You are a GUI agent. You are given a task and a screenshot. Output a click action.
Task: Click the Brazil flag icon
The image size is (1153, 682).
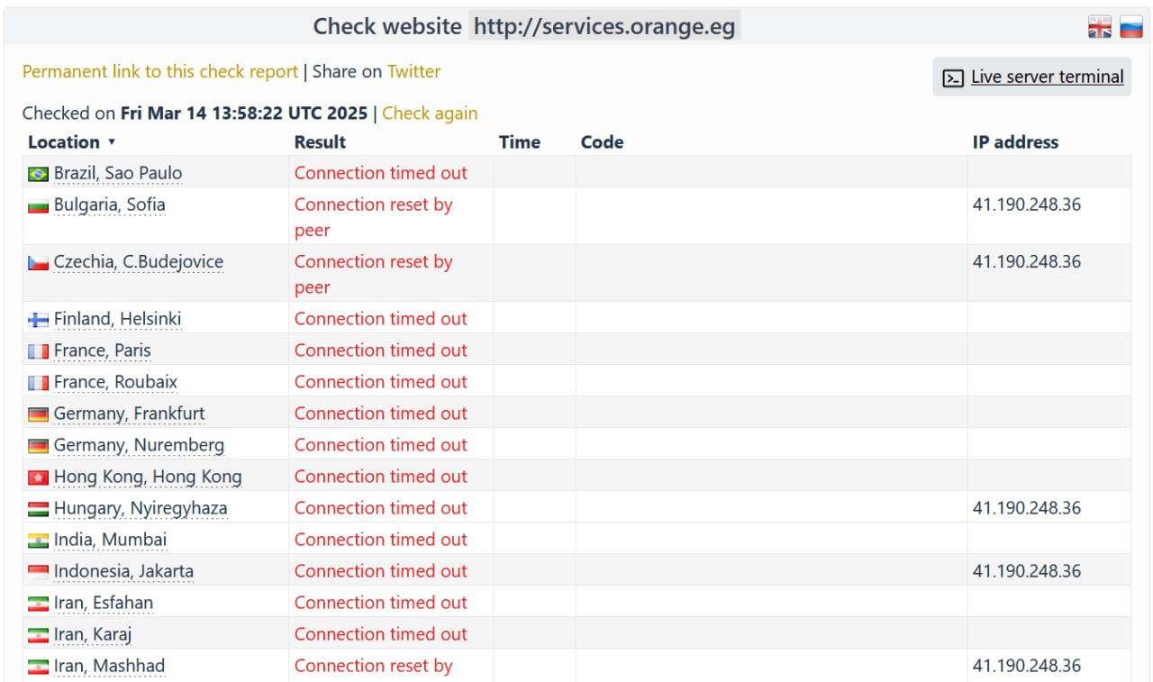pyautogui.click(x=38, y=174)
